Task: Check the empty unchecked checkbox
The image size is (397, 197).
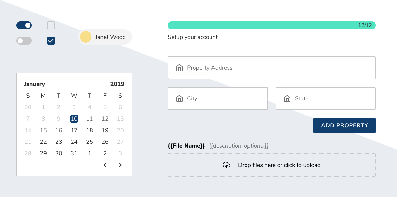Action: coord(51,25)
